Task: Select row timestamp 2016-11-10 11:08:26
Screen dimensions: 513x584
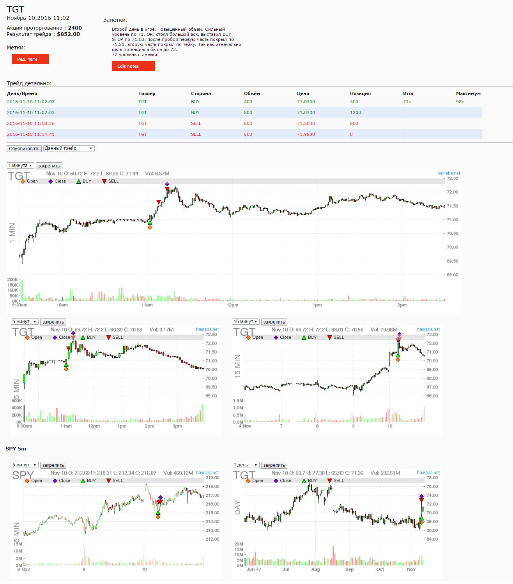Action: (31, 123)
